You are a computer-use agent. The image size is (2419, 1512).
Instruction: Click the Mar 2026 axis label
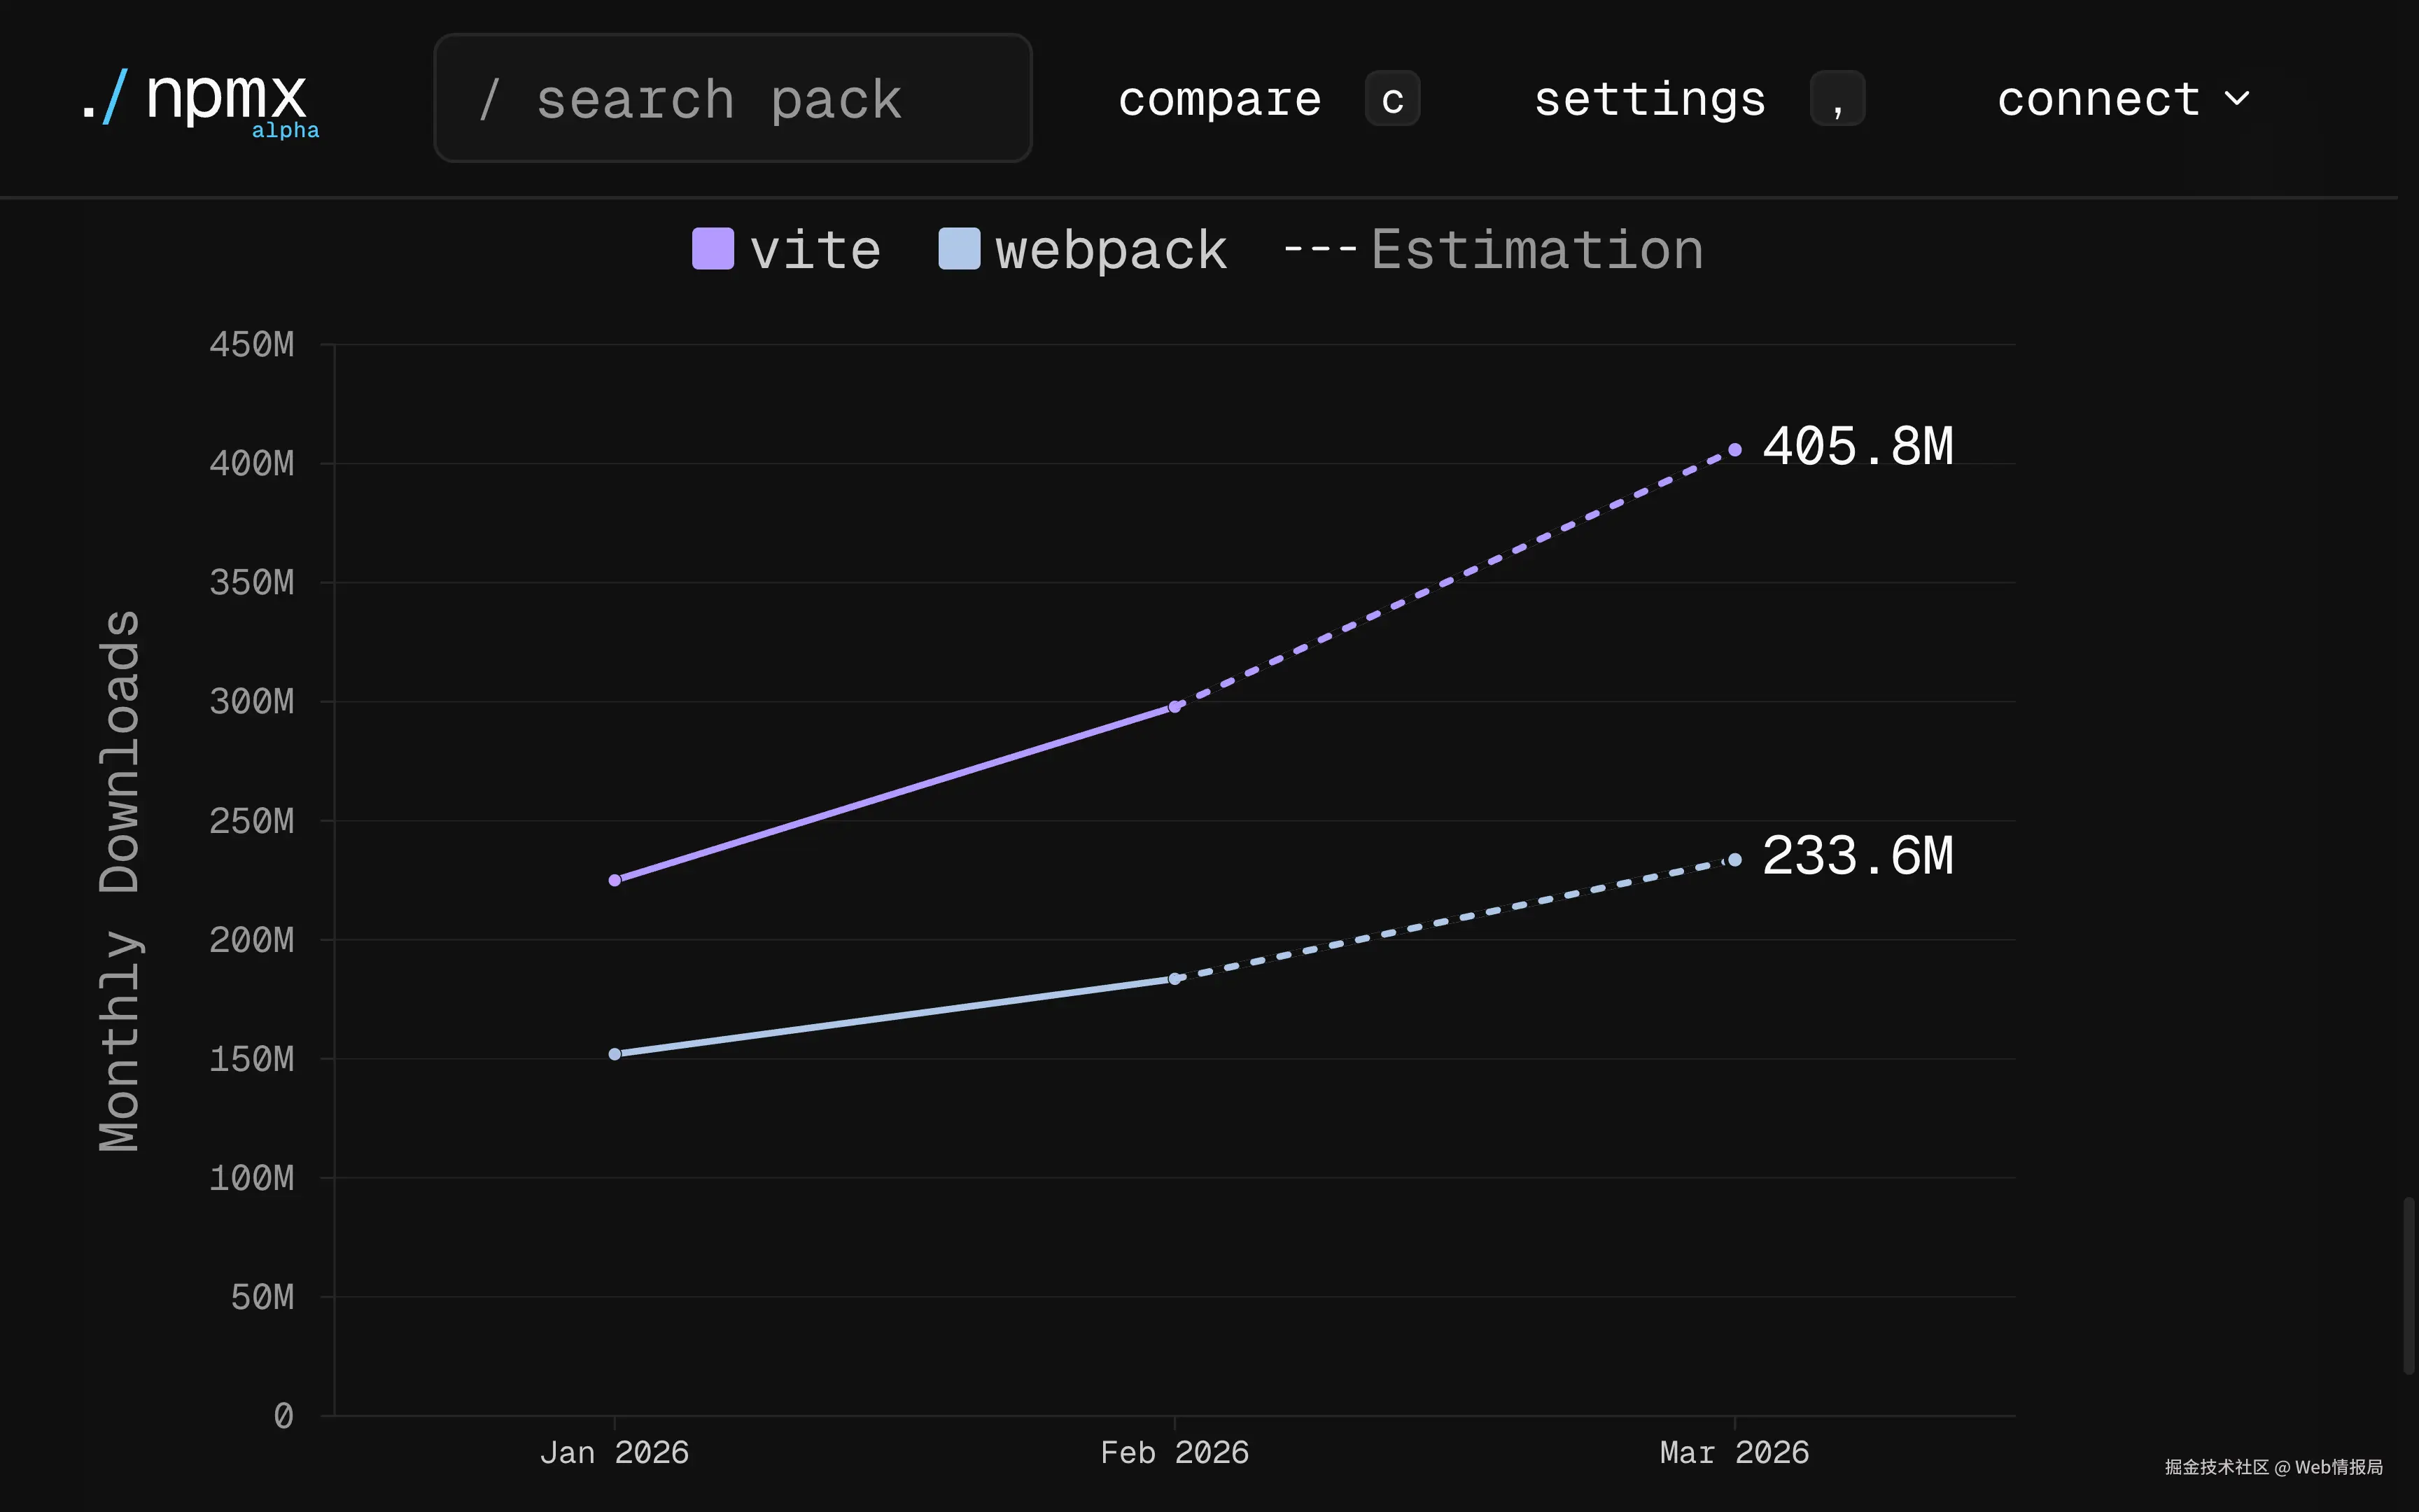point(1734,1452)
